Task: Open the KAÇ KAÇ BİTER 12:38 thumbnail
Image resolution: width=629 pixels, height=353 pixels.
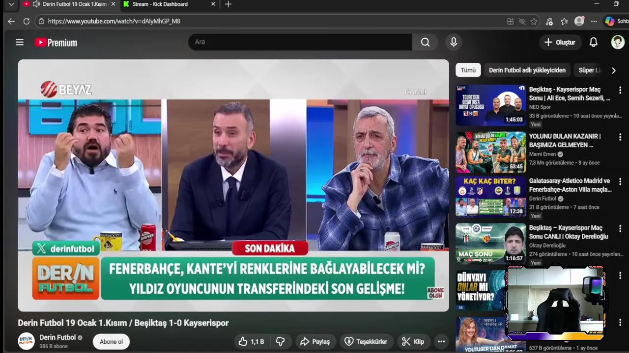Action: tap(491, 197)
